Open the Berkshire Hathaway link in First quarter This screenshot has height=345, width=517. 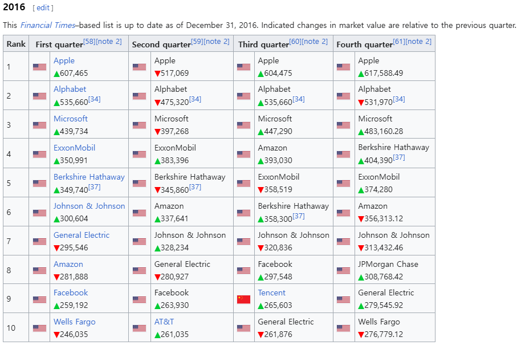[89, 177]
